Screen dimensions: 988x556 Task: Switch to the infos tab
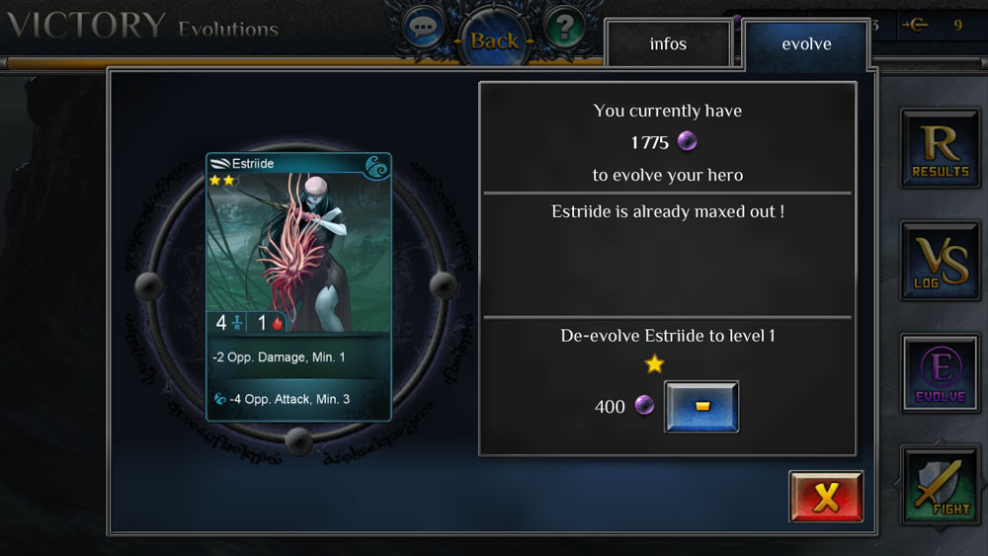pos(668,43)
